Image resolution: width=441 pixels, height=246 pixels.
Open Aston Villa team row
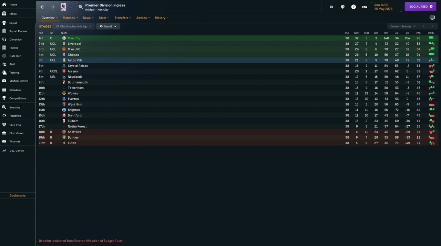pos(237,60)
